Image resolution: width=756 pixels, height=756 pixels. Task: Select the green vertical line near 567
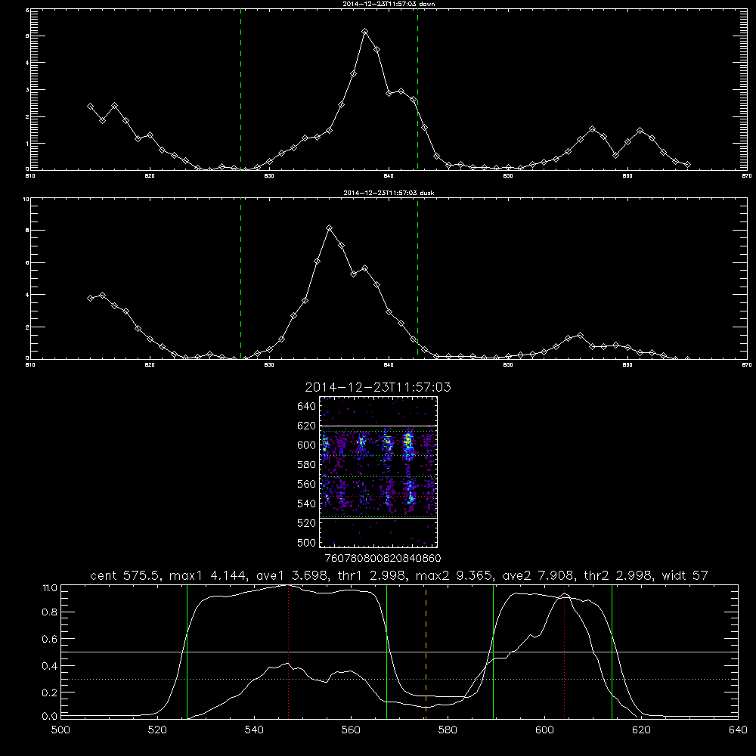tap(386, 652)
